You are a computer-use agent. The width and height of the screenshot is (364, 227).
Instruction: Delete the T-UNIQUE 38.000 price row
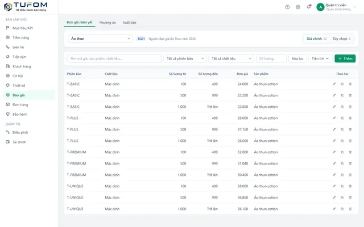350,186
